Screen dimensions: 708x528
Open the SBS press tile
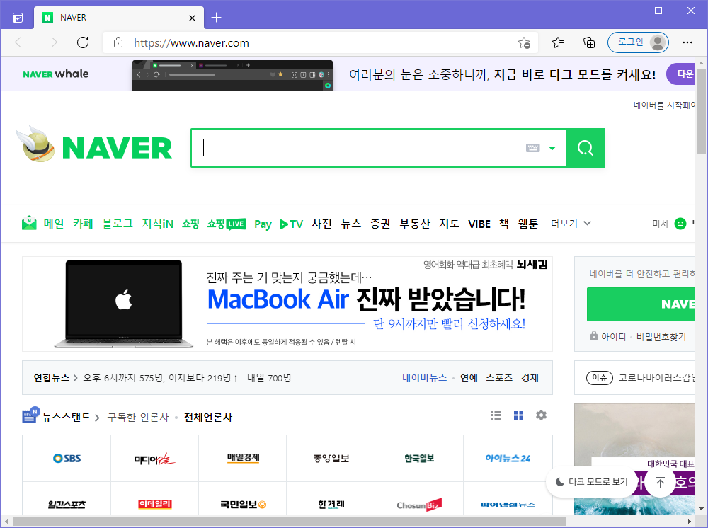coord(67,459)
